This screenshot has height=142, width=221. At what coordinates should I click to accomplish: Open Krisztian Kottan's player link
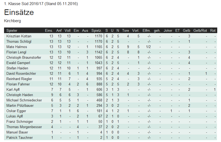[19, 36]
